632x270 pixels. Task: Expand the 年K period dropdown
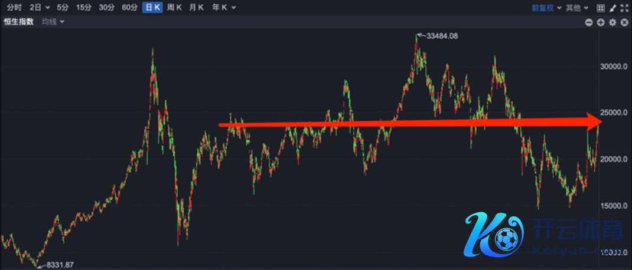[x=224, y=8]
